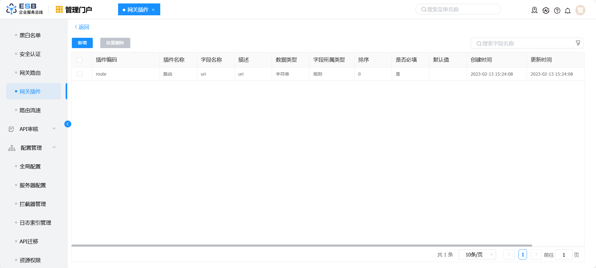Collapse the sidebar with blue arrow button

click(68, 124)
